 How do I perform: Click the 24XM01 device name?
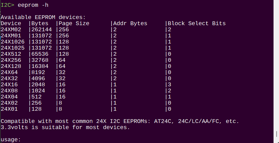11,36
